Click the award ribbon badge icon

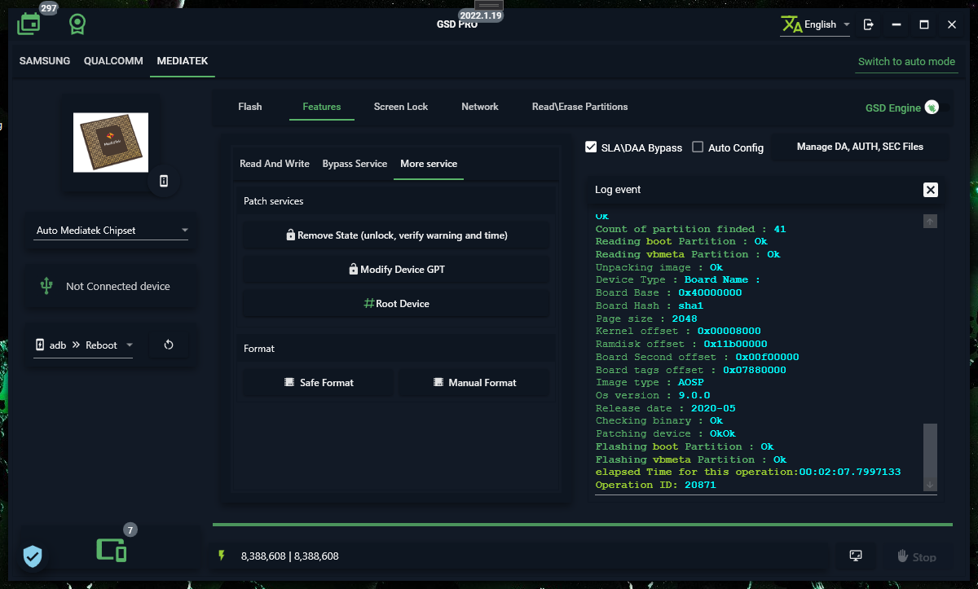77,24
